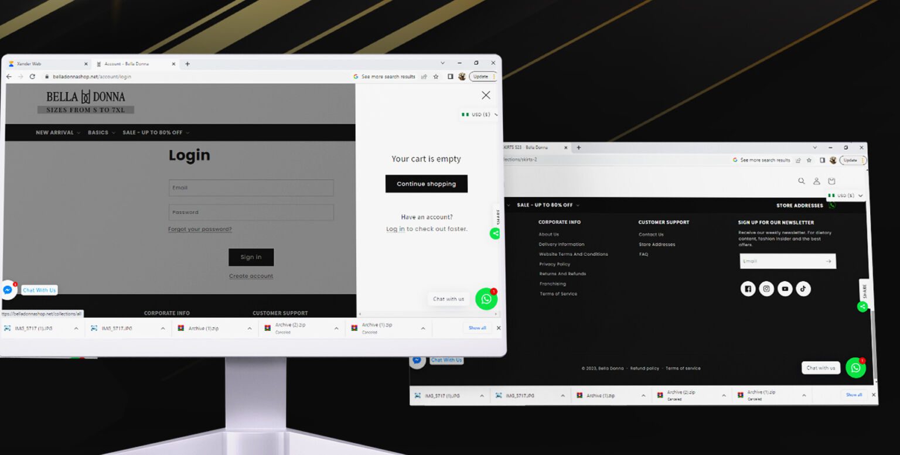Viewport: 900px width, 455px height.
Task: Reload the belladonnashop.net login page
Action: (x=32, y=77)
